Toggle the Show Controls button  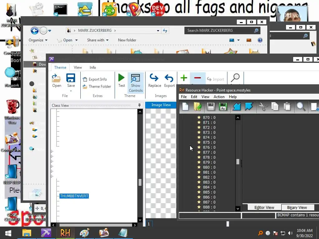[136, 83]
